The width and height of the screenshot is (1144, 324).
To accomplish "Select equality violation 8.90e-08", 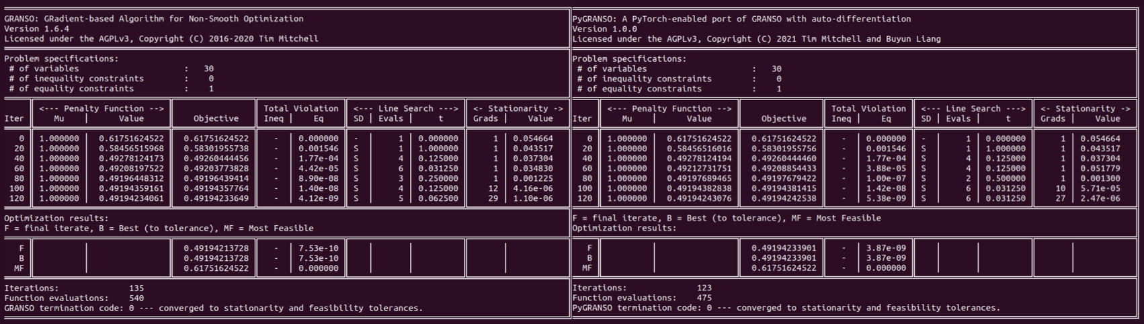I will point(319,179).
